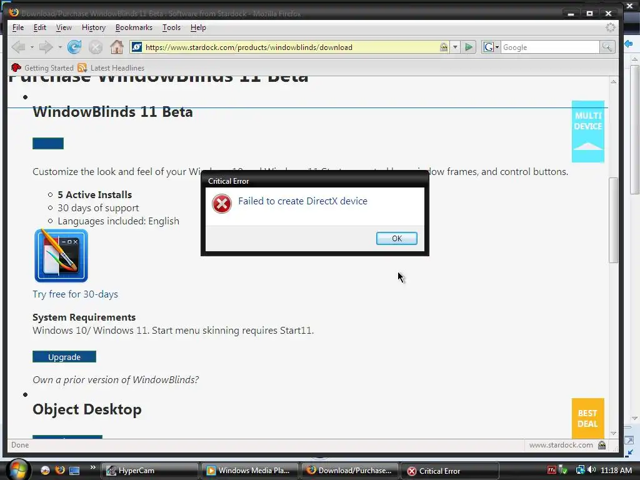Click the Stop loading icon
This screenshot has height=480, width=640.
(96, 47)
